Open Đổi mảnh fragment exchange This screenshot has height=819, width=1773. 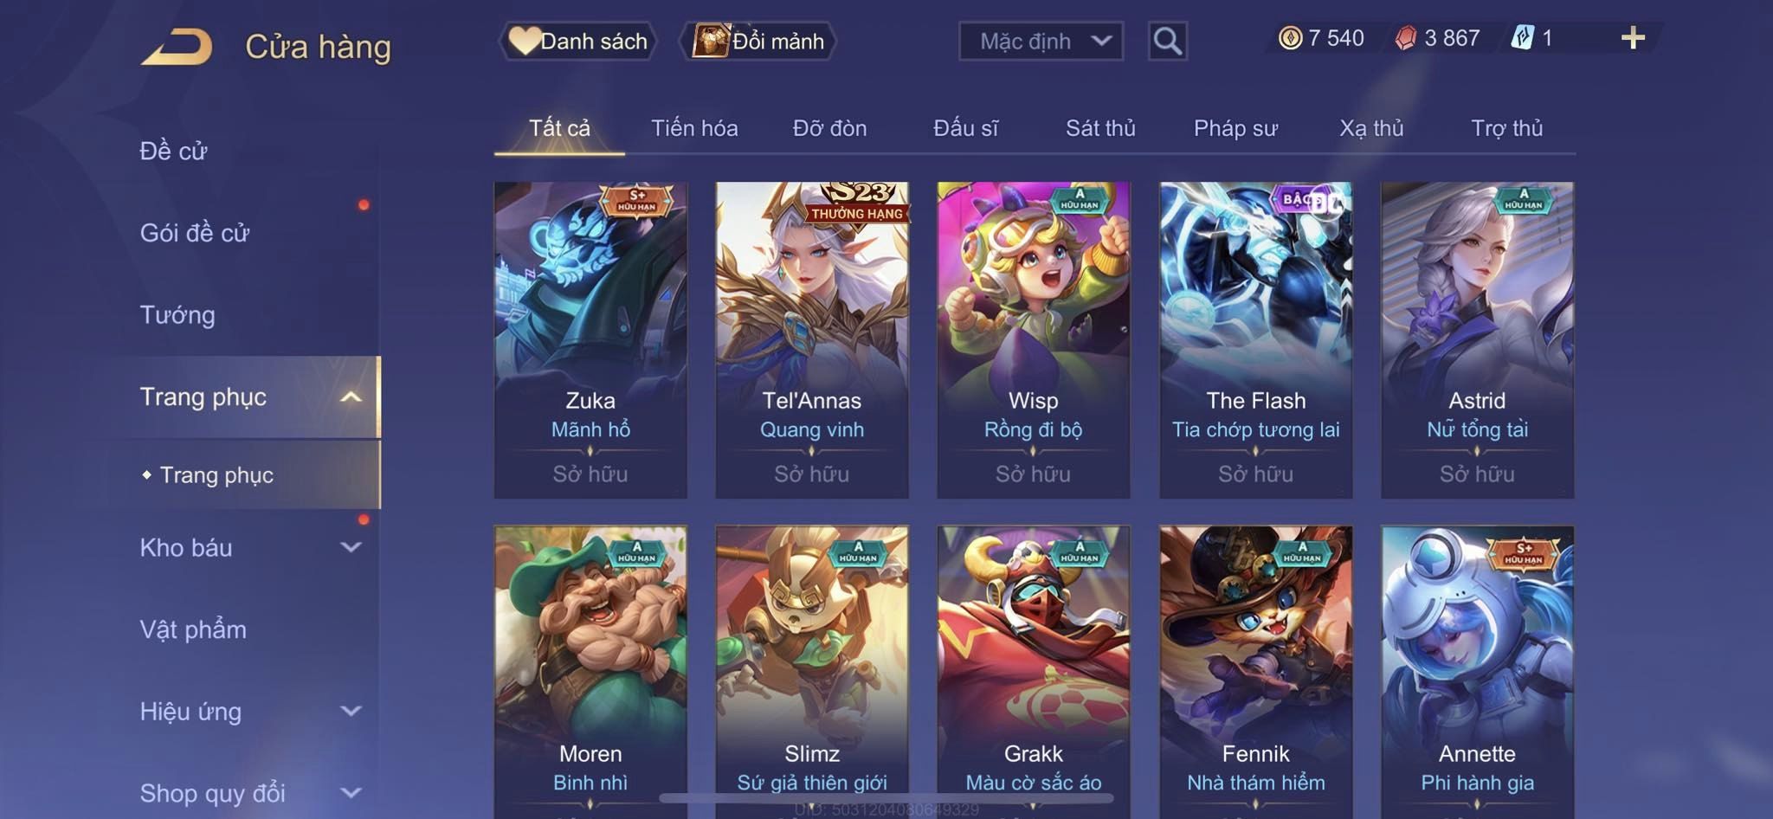coord(759,41)
